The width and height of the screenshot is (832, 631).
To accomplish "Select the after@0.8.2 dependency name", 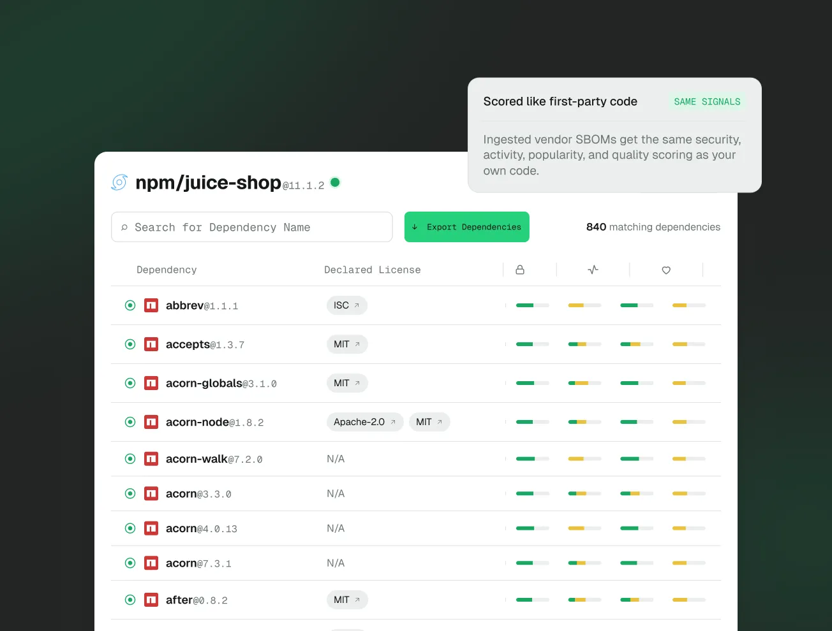I will click(197, 600).
